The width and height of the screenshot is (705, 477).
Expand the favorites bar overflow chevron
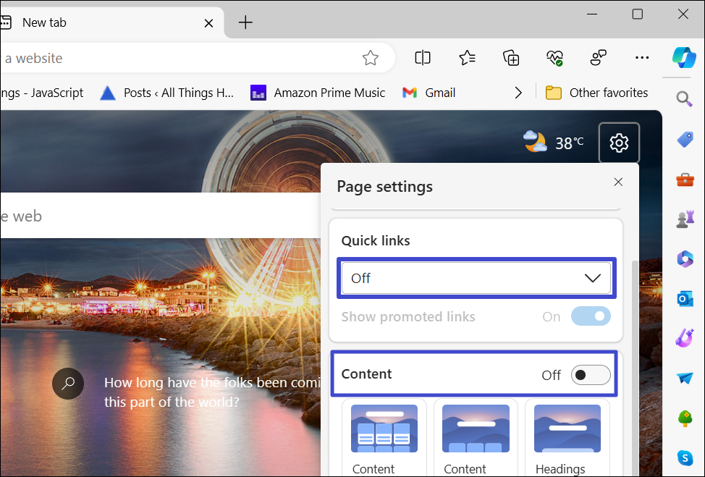518,93
